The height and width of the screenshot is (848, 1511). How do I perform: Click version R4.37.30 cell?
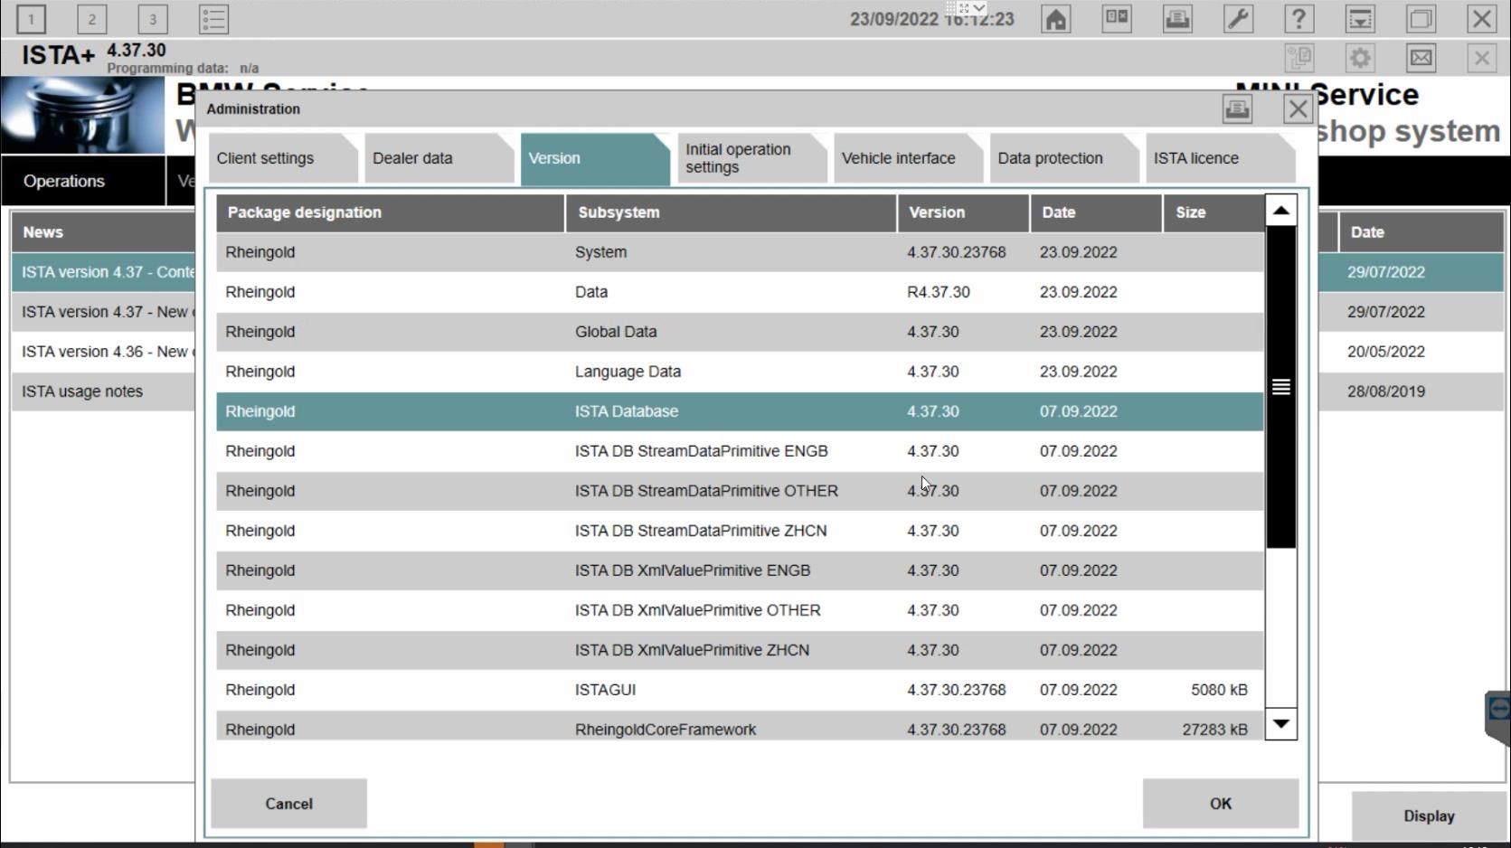939,292
